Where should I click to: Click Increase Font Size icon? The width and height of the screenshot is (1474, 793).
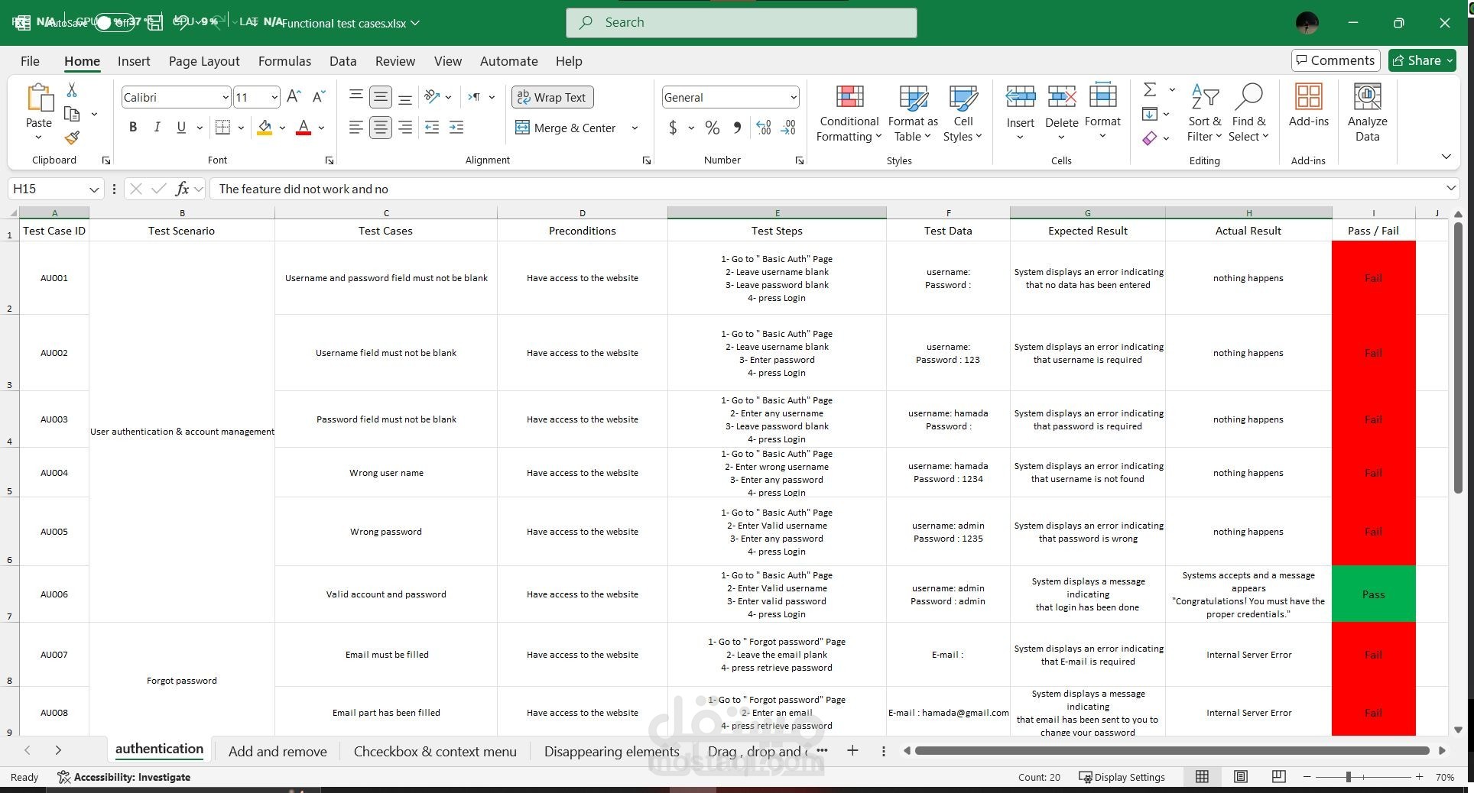click(x=294, y=97)
